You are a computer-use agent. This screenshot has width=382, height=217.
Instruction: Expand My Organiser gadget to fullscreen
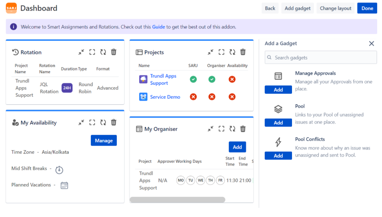pyautogui.click(x=221, y=129)
